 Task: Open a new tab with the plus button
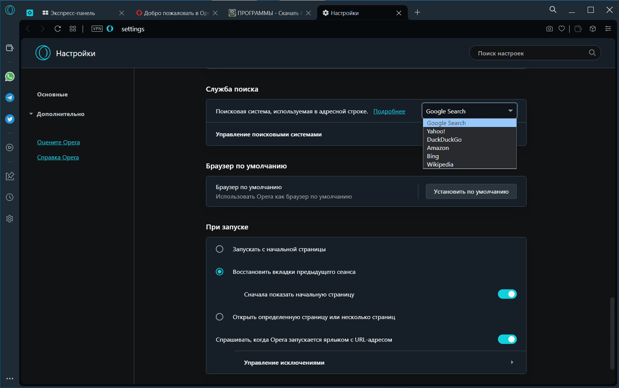click(x=417, y=12)
